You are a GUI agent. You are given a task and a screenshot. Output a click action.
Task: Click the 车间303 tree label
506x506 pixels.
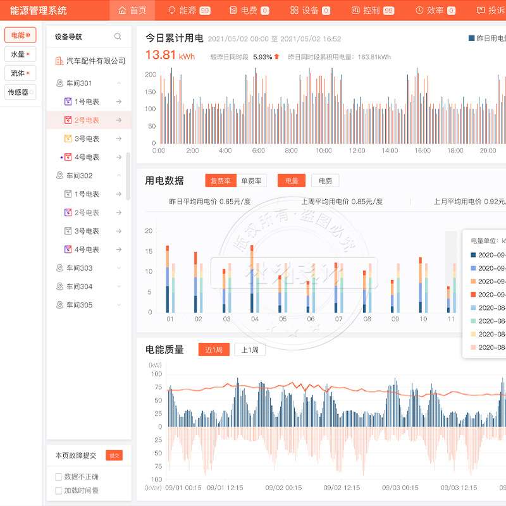(x=80, y=268)
